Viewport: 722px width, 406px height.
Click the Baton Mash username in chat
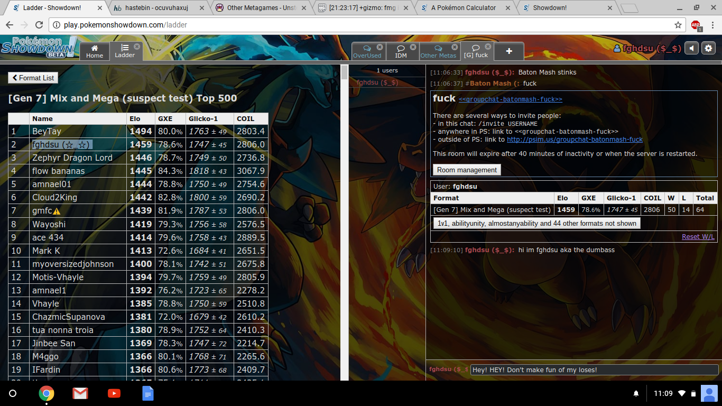coord(494,84)
